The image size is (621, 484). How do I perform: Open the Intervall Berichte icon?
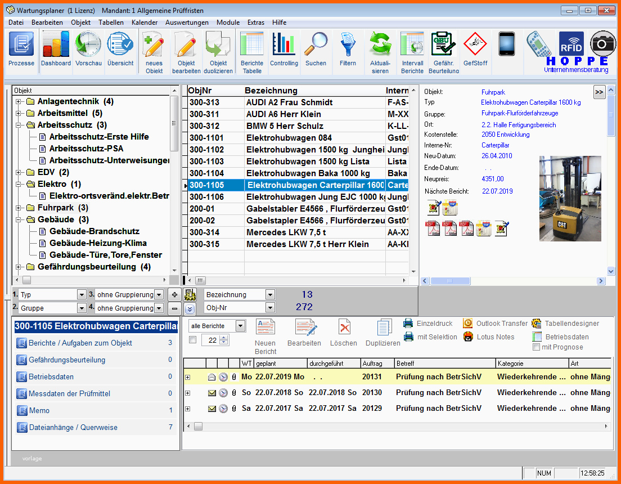[x=412, y=44]
